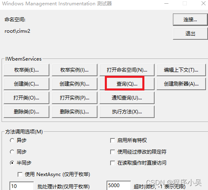Click 打开命名空间(N)... button

pyautogui.click(x=127, y=70)
